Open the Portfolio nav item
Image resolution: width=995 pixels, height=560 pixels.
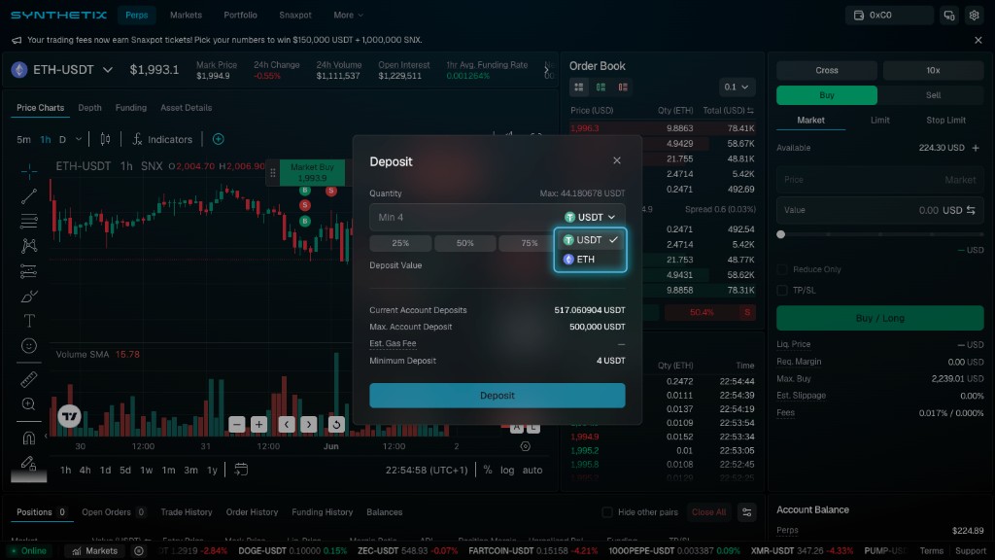coord(241,15)
